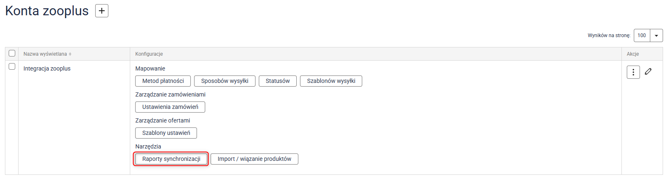The width and height of the screenshot is (668, 179).
Task: Click the results-per-page field showing 100
Action: [x=642, y=35]
